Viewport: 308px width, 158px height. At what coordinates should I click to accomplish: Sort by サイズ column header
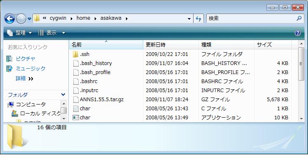pos(273,44)
